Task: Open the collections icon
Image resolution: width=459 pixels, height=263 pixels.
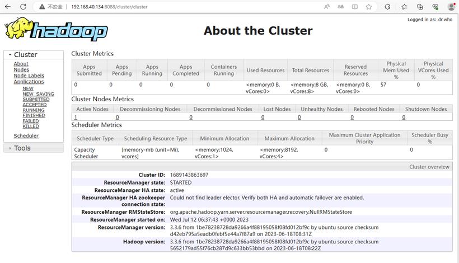Action: 420,7
